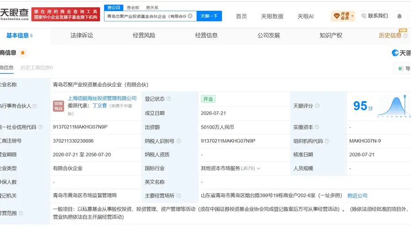Click the red slogan banner beside the logo
This screenshot has height=228, width=411.
[x=65, y=15]
